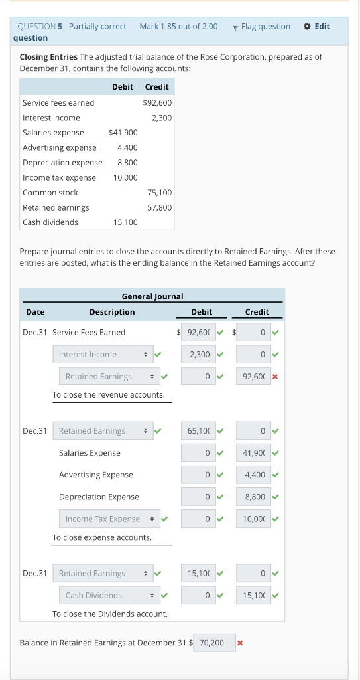Click the Service Fees Earned credit field
The width and height of the screenshot is (360, 680).
(253, 333)
